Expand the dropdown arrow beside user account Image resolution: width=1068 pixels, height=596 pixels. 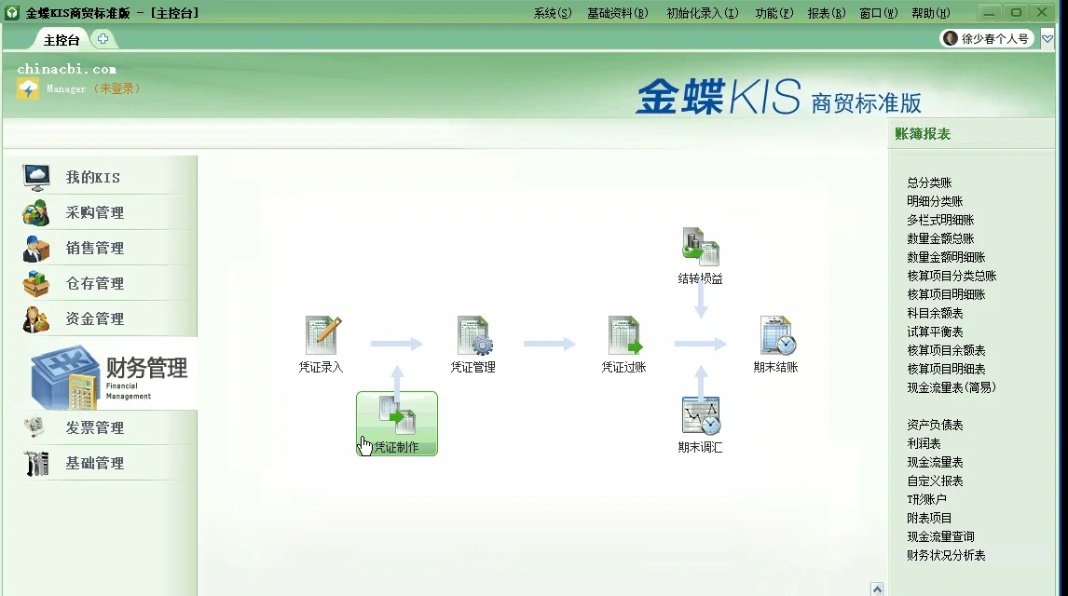[1047, 39]
